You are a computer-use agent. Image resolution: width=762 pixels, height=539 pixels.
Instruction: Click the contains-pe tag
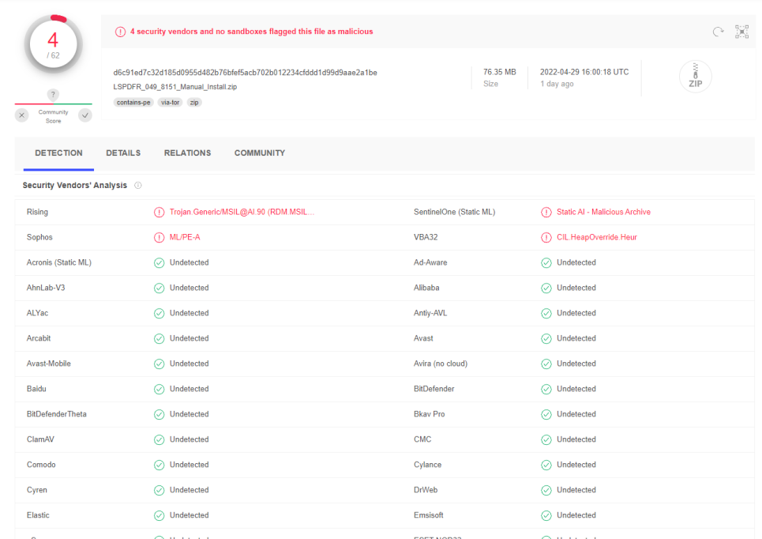click(x=133, y=103)
